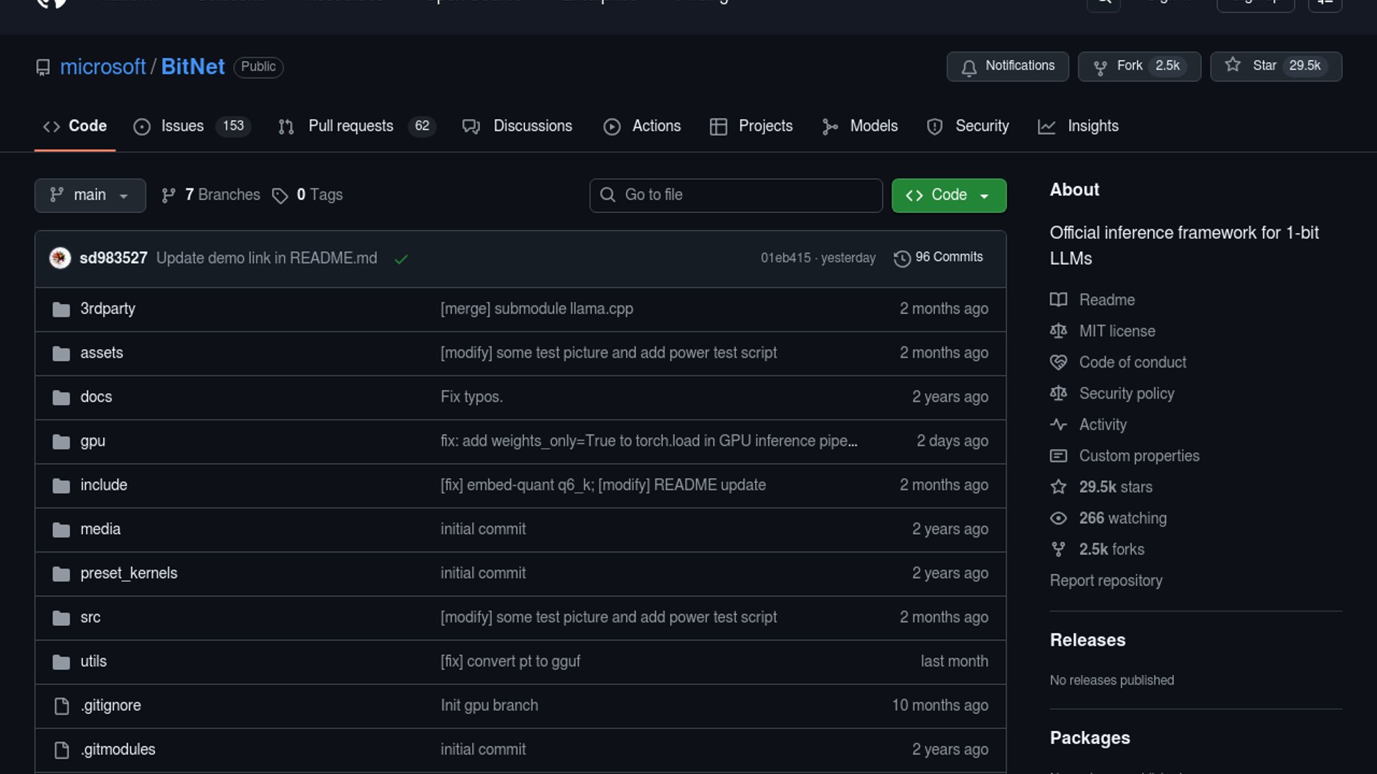The image size is (1377, 774).
Task: Click the Tags icon next to 0 Tags
Action: [280, 196]
